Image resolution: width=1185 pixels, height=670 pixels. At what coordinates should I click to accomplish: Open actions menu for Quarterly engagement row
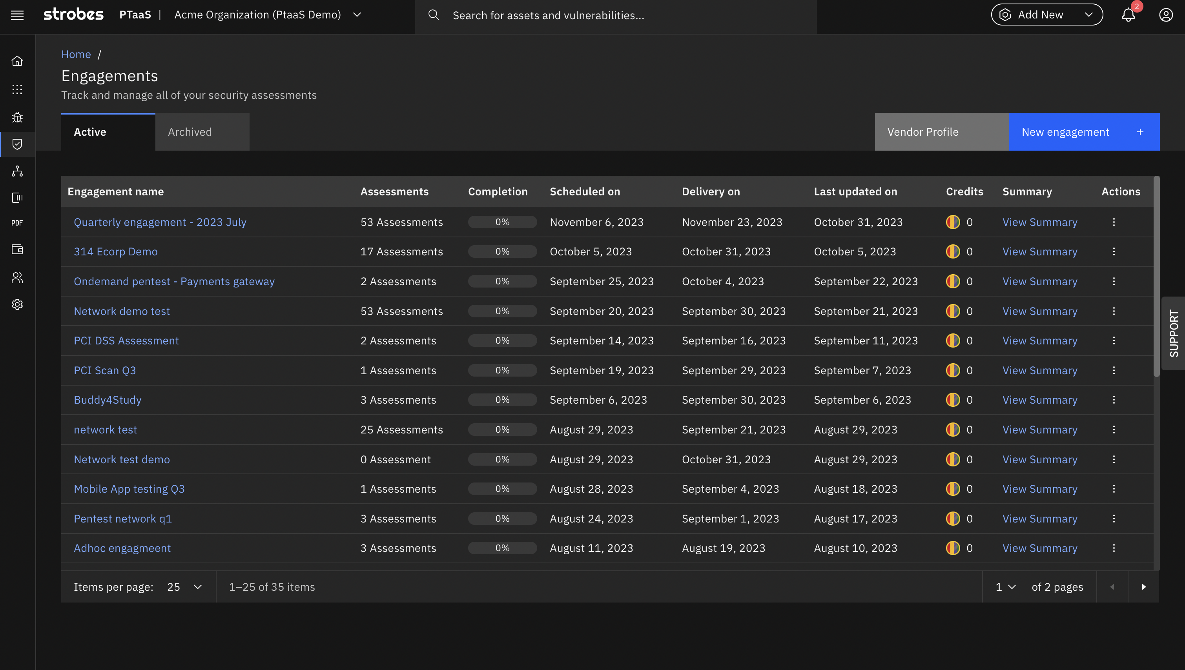tap(1114, 222)
